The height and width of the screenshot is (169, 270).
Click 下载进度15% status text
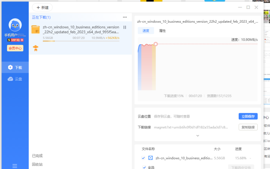click(x=174, y=96)
